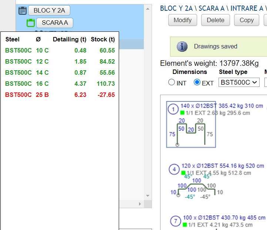
Task: Open the BLOC Y 2A tree node
Action: 49,11
